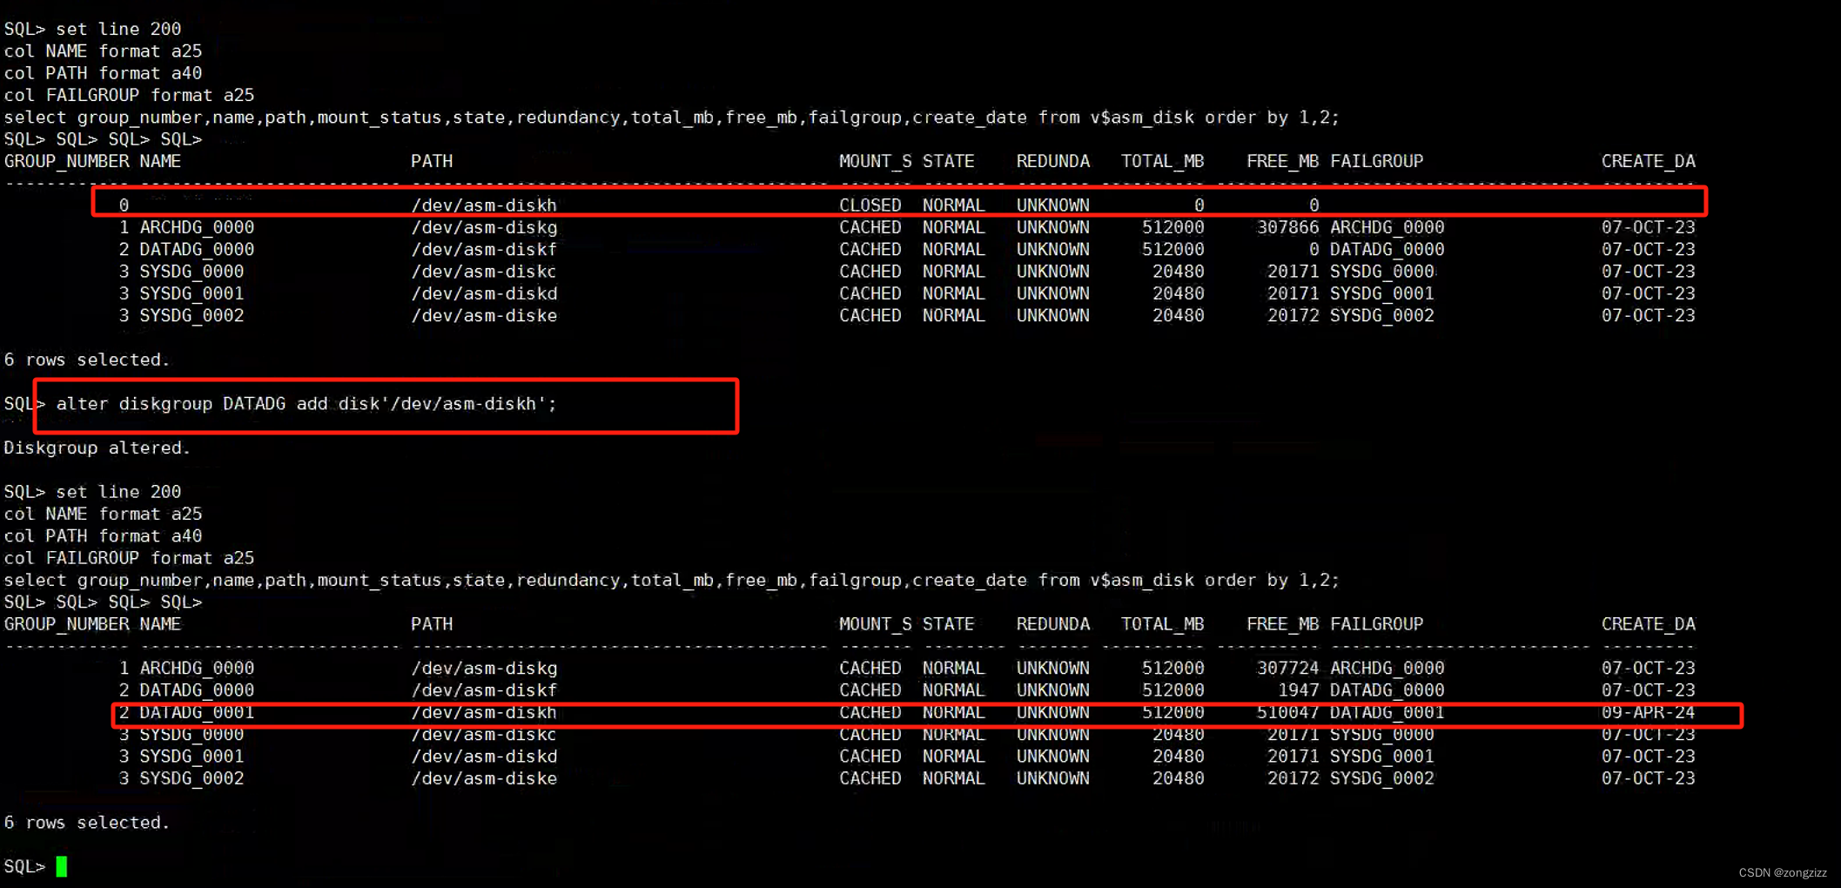Screen dimensions: 1841x888
Task: Click zero FREE_MB value beside DATADG_0000 failgroup
Action: (x=1314, y=250)
